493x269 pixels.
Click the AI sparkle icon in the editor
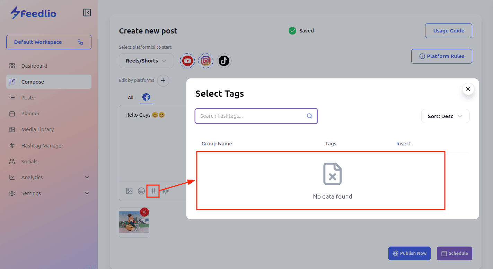click(166, 191)
